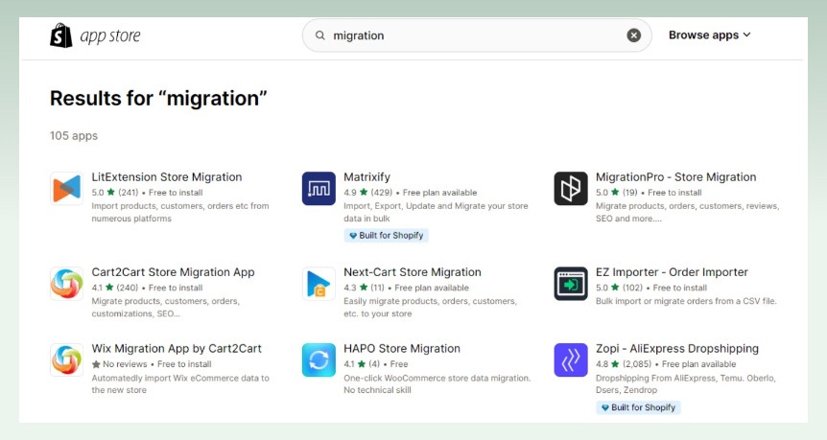Click 'One-click WooCommerce store data migration' description
Viewport: 827px width, 440px height.
(x=437, y=384)
